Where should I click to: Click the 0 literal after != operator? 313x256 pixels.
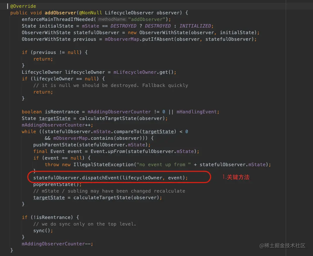tap(164, 112)
